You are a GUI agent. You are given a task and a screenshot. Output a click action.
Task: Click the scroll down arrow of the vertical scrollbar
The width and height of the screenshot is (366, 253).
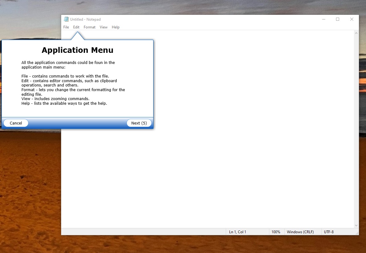coord(356,226)
